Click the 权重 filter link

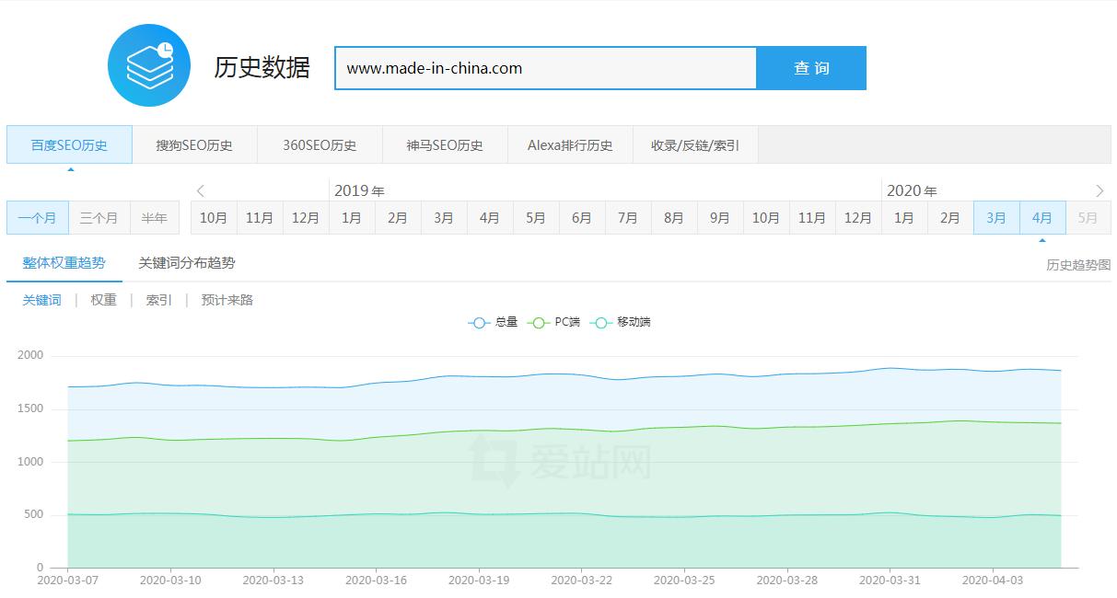pos(102,299)
